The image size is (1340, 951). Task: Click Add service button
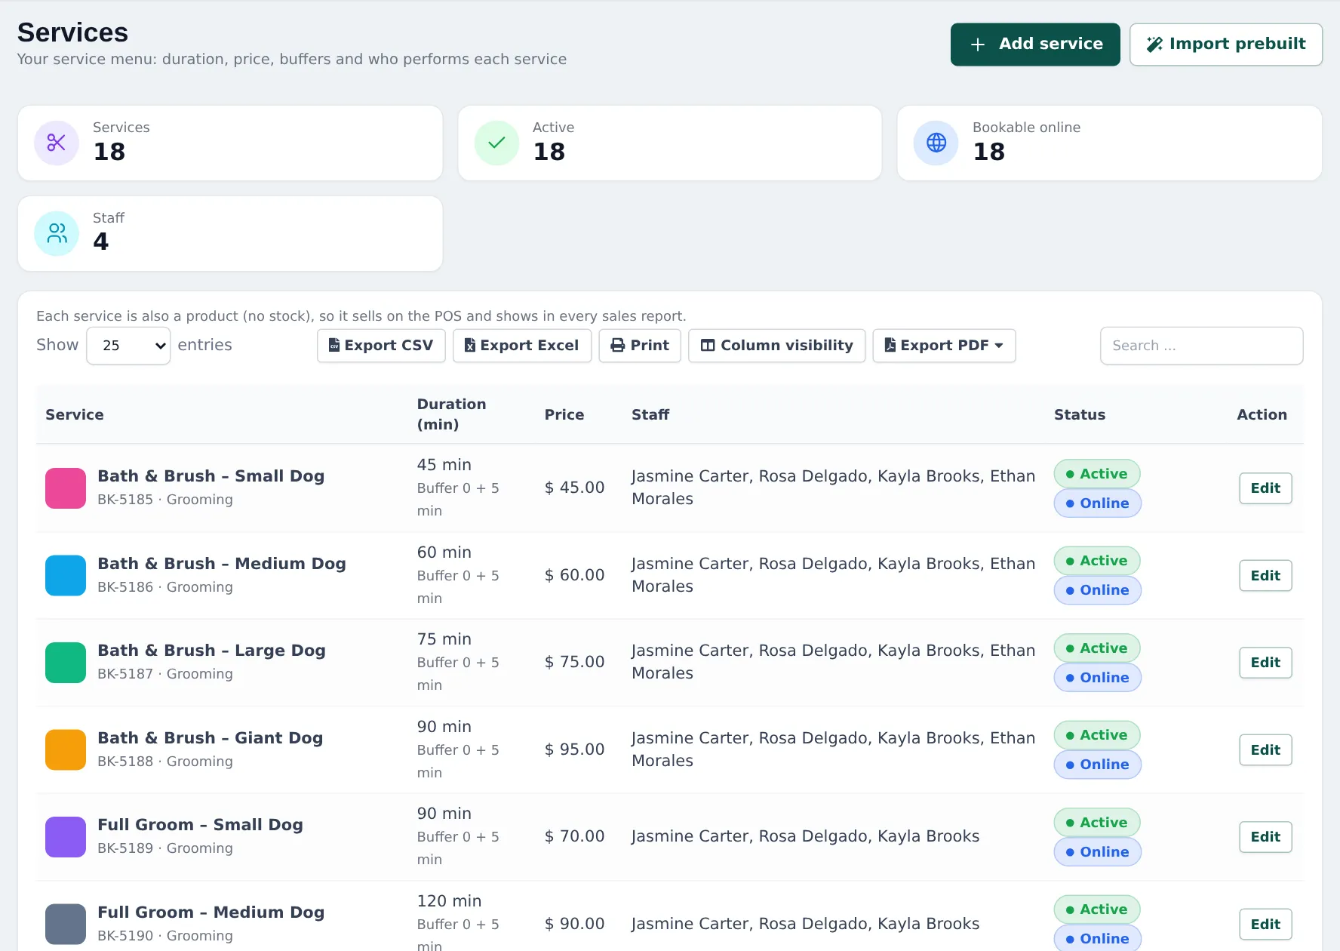pos(1035,45)
